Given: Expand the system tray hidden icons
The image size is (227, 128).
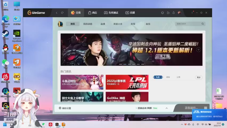Looking at the screenshot, I should [x=182, y=125].
